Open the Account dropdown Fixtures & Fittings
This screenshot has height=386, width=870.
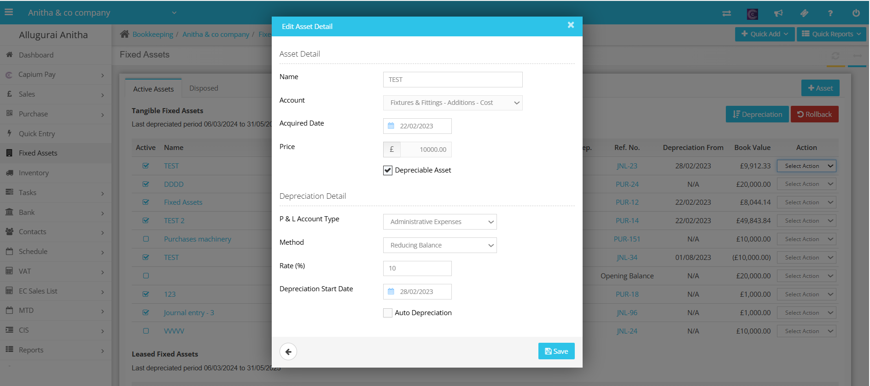click(453, 103)
